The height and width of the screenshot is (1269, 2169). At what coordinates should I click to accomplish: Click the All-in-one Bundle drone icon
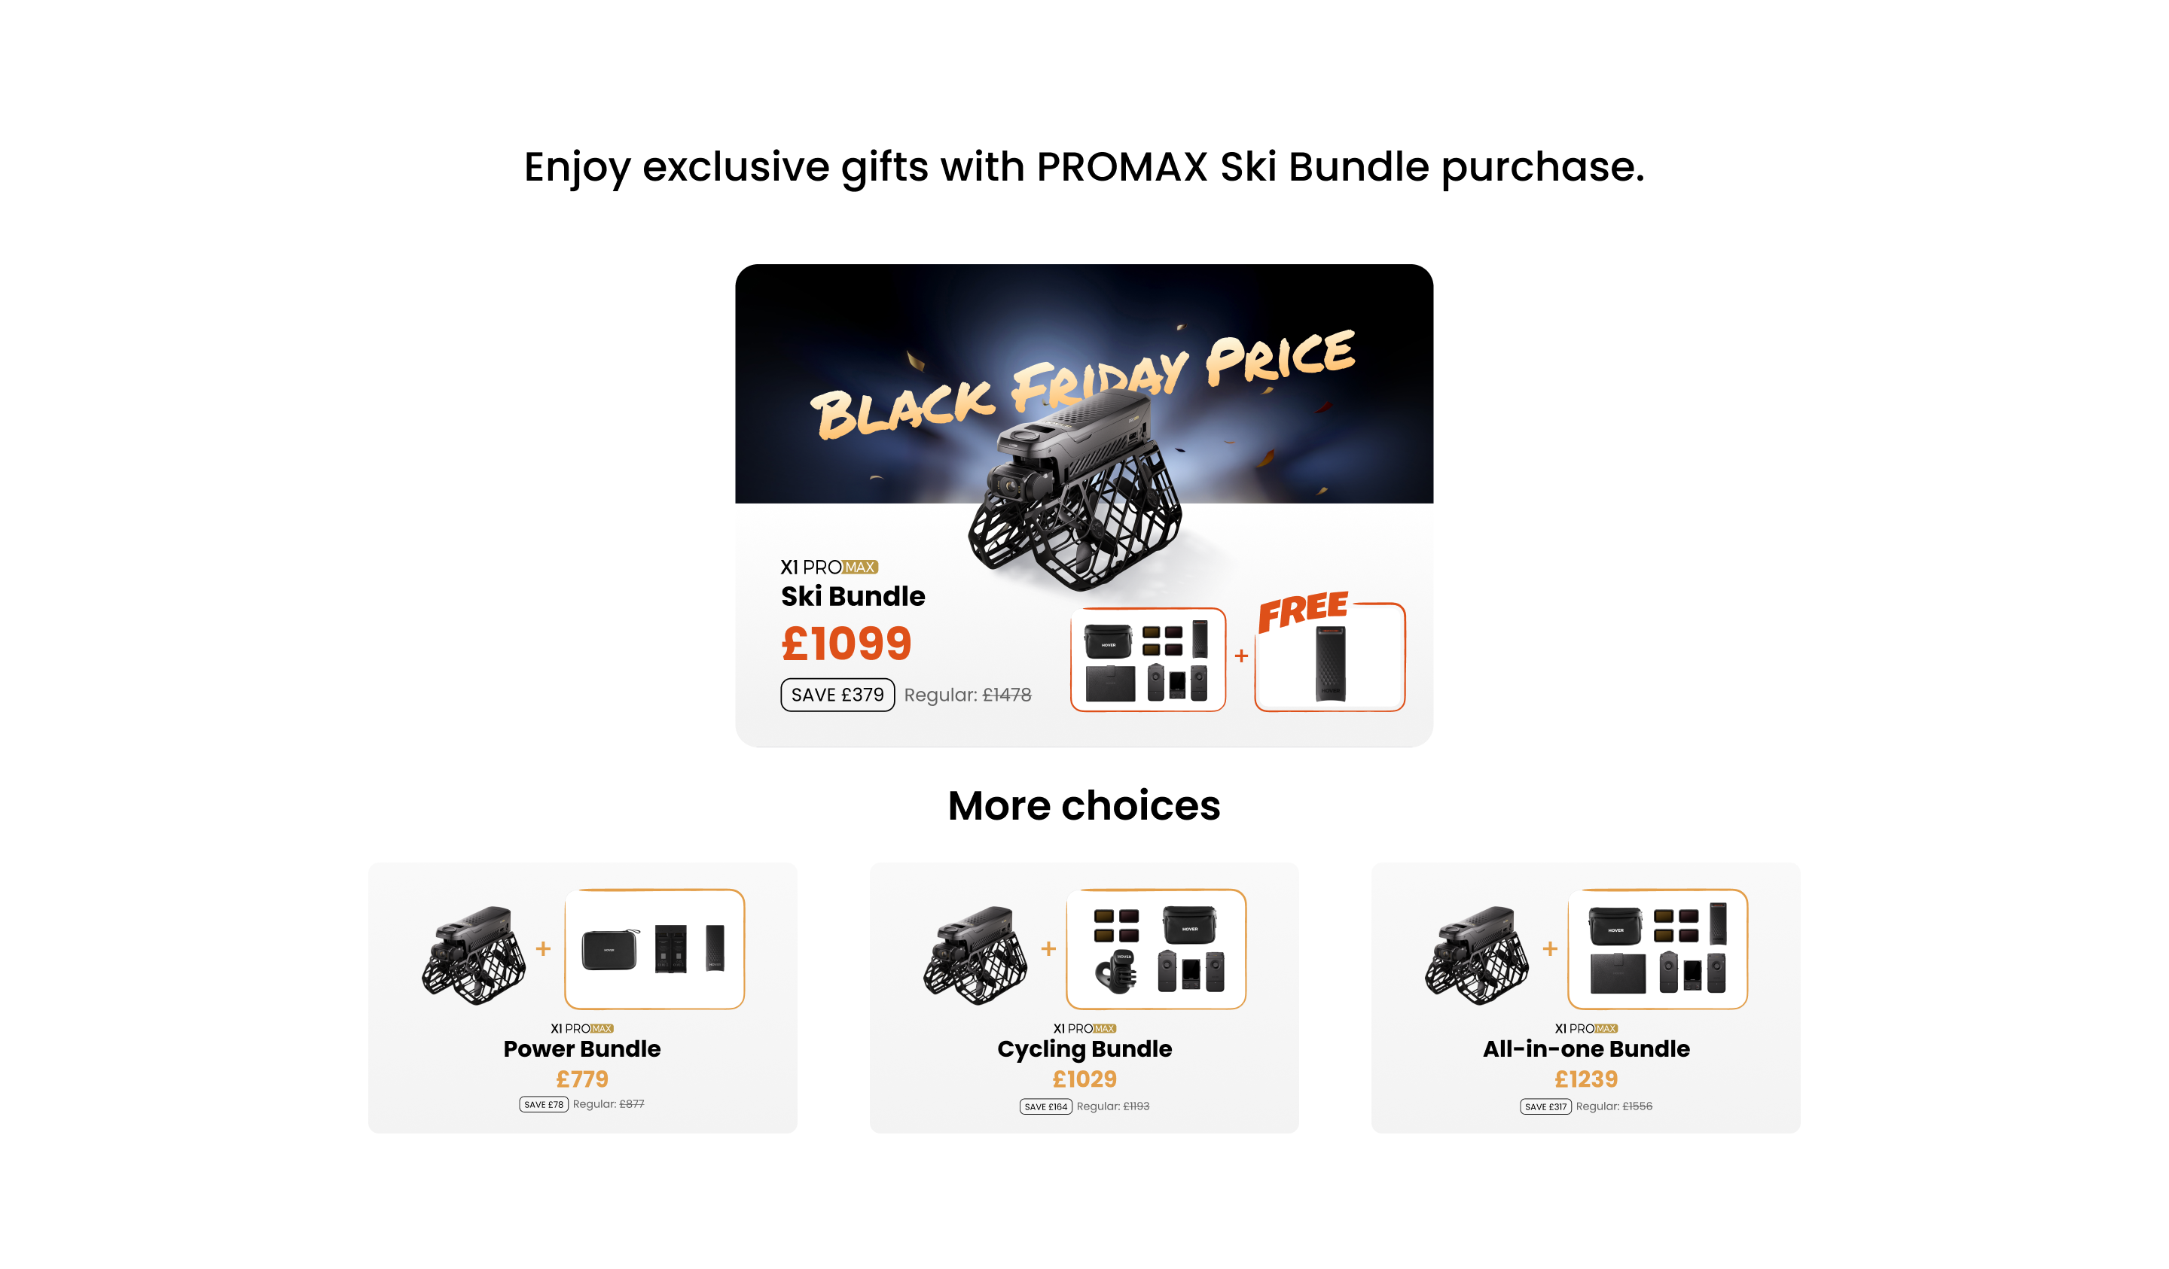(x=1477, y=954)
